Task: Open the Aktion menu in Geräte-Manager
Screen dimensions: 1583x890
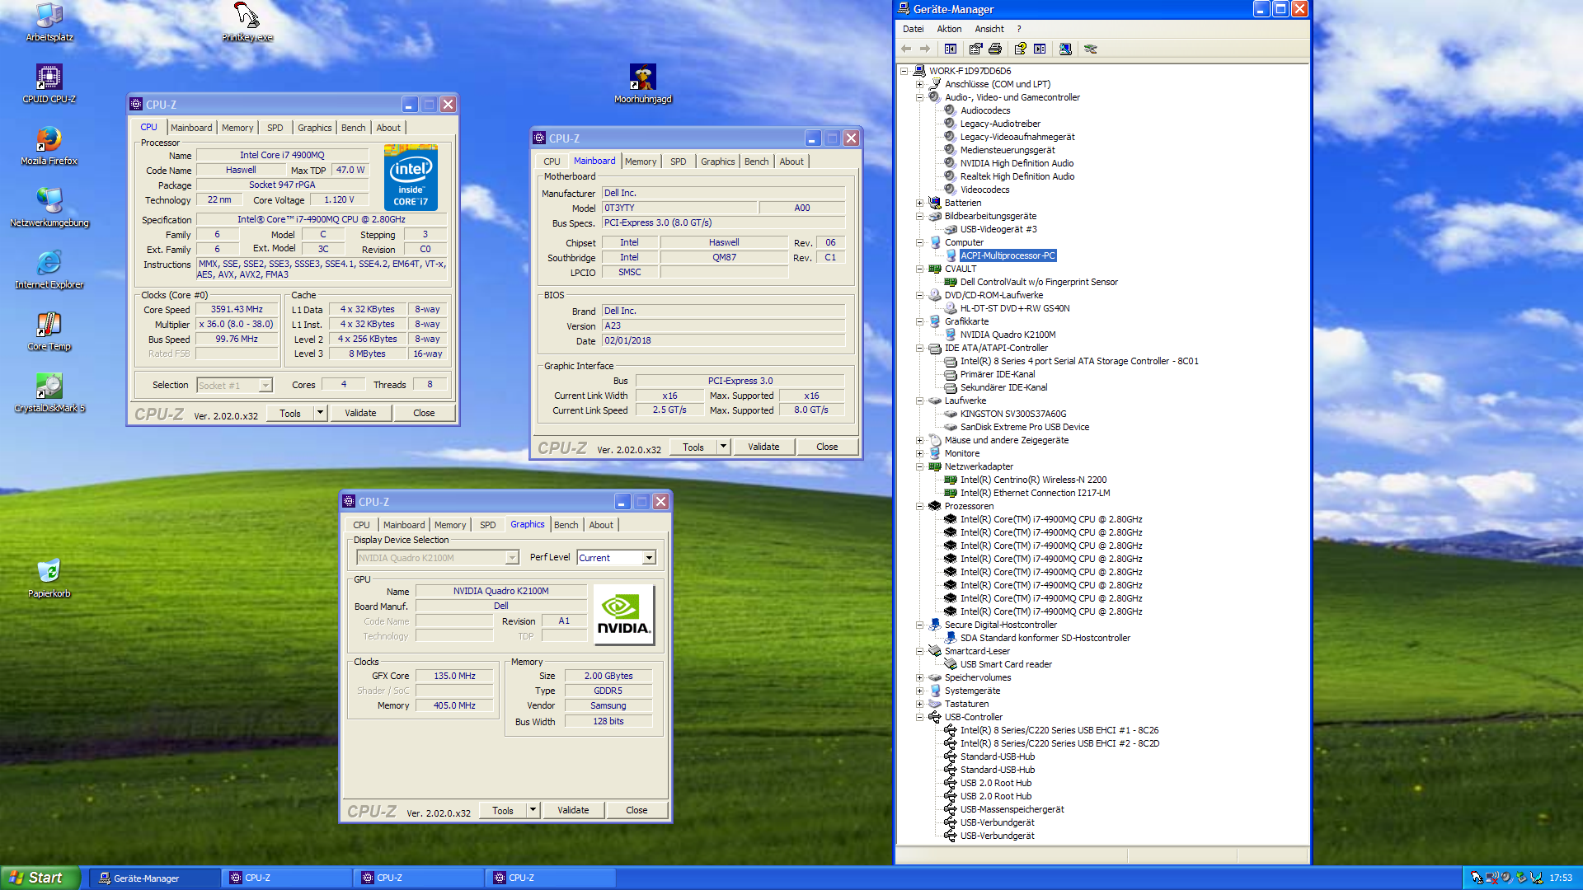Action: pos(949,29)
